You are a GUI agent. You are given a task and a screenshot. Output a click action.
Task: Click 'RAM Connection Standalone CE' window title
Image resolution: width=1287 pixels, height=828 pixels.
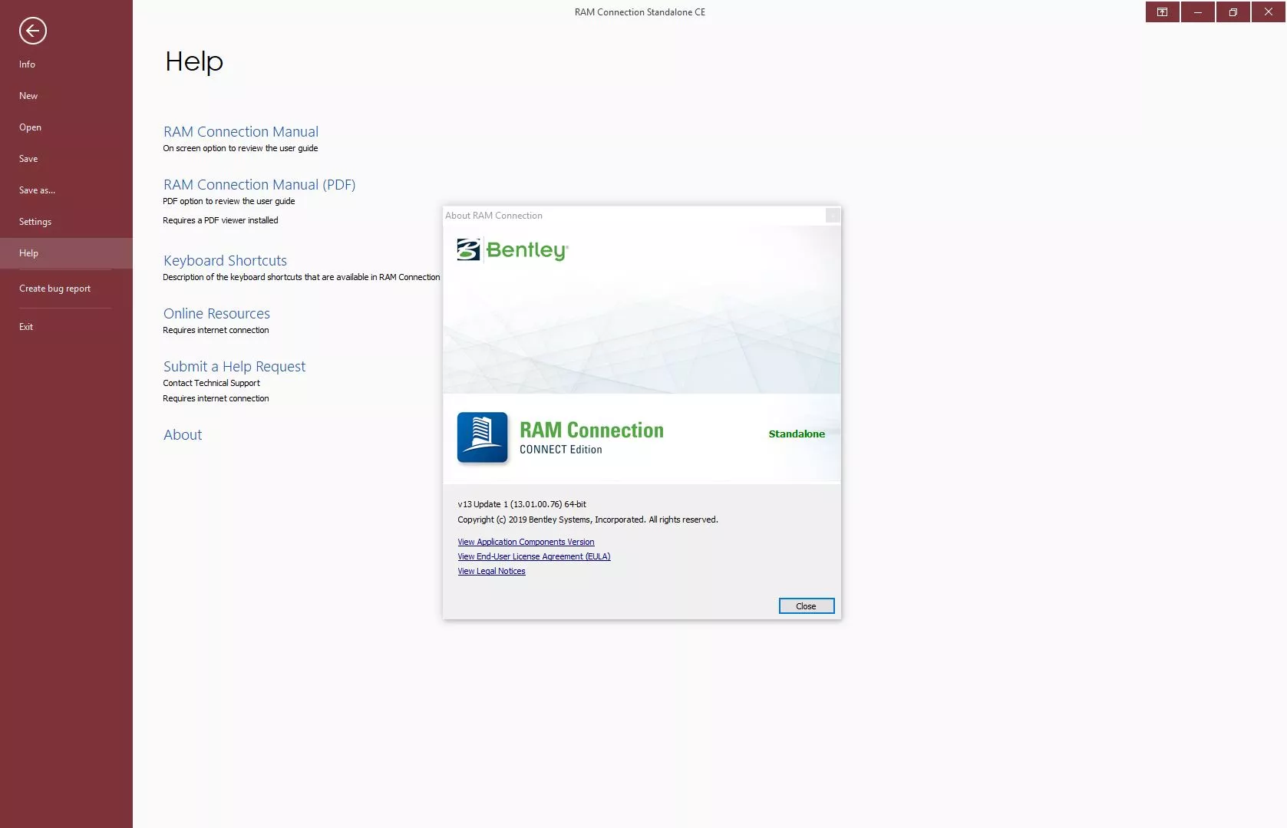[x=640, y=12]
